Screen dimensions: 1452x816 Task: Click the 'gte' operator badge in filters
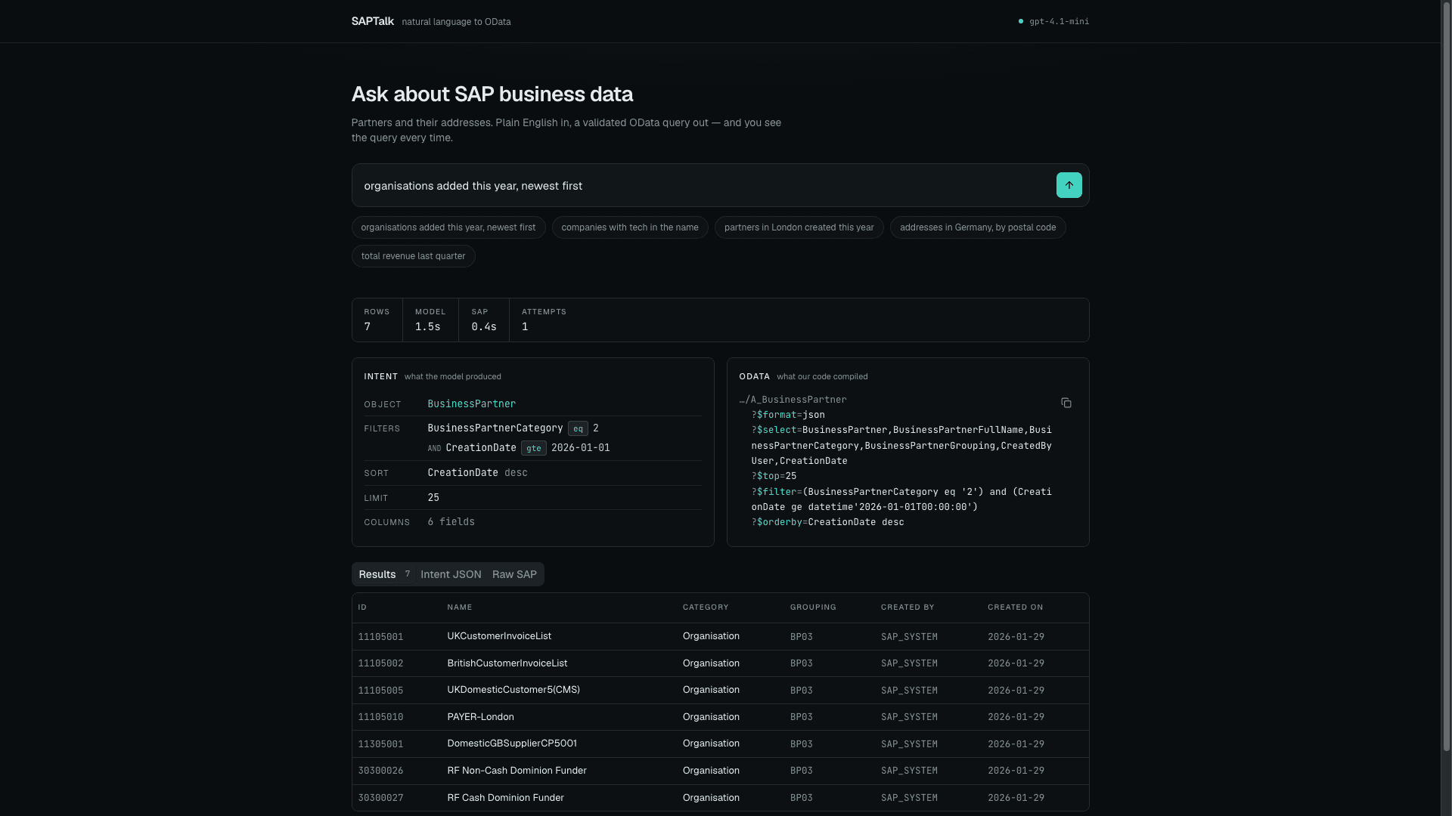[533, 448]
